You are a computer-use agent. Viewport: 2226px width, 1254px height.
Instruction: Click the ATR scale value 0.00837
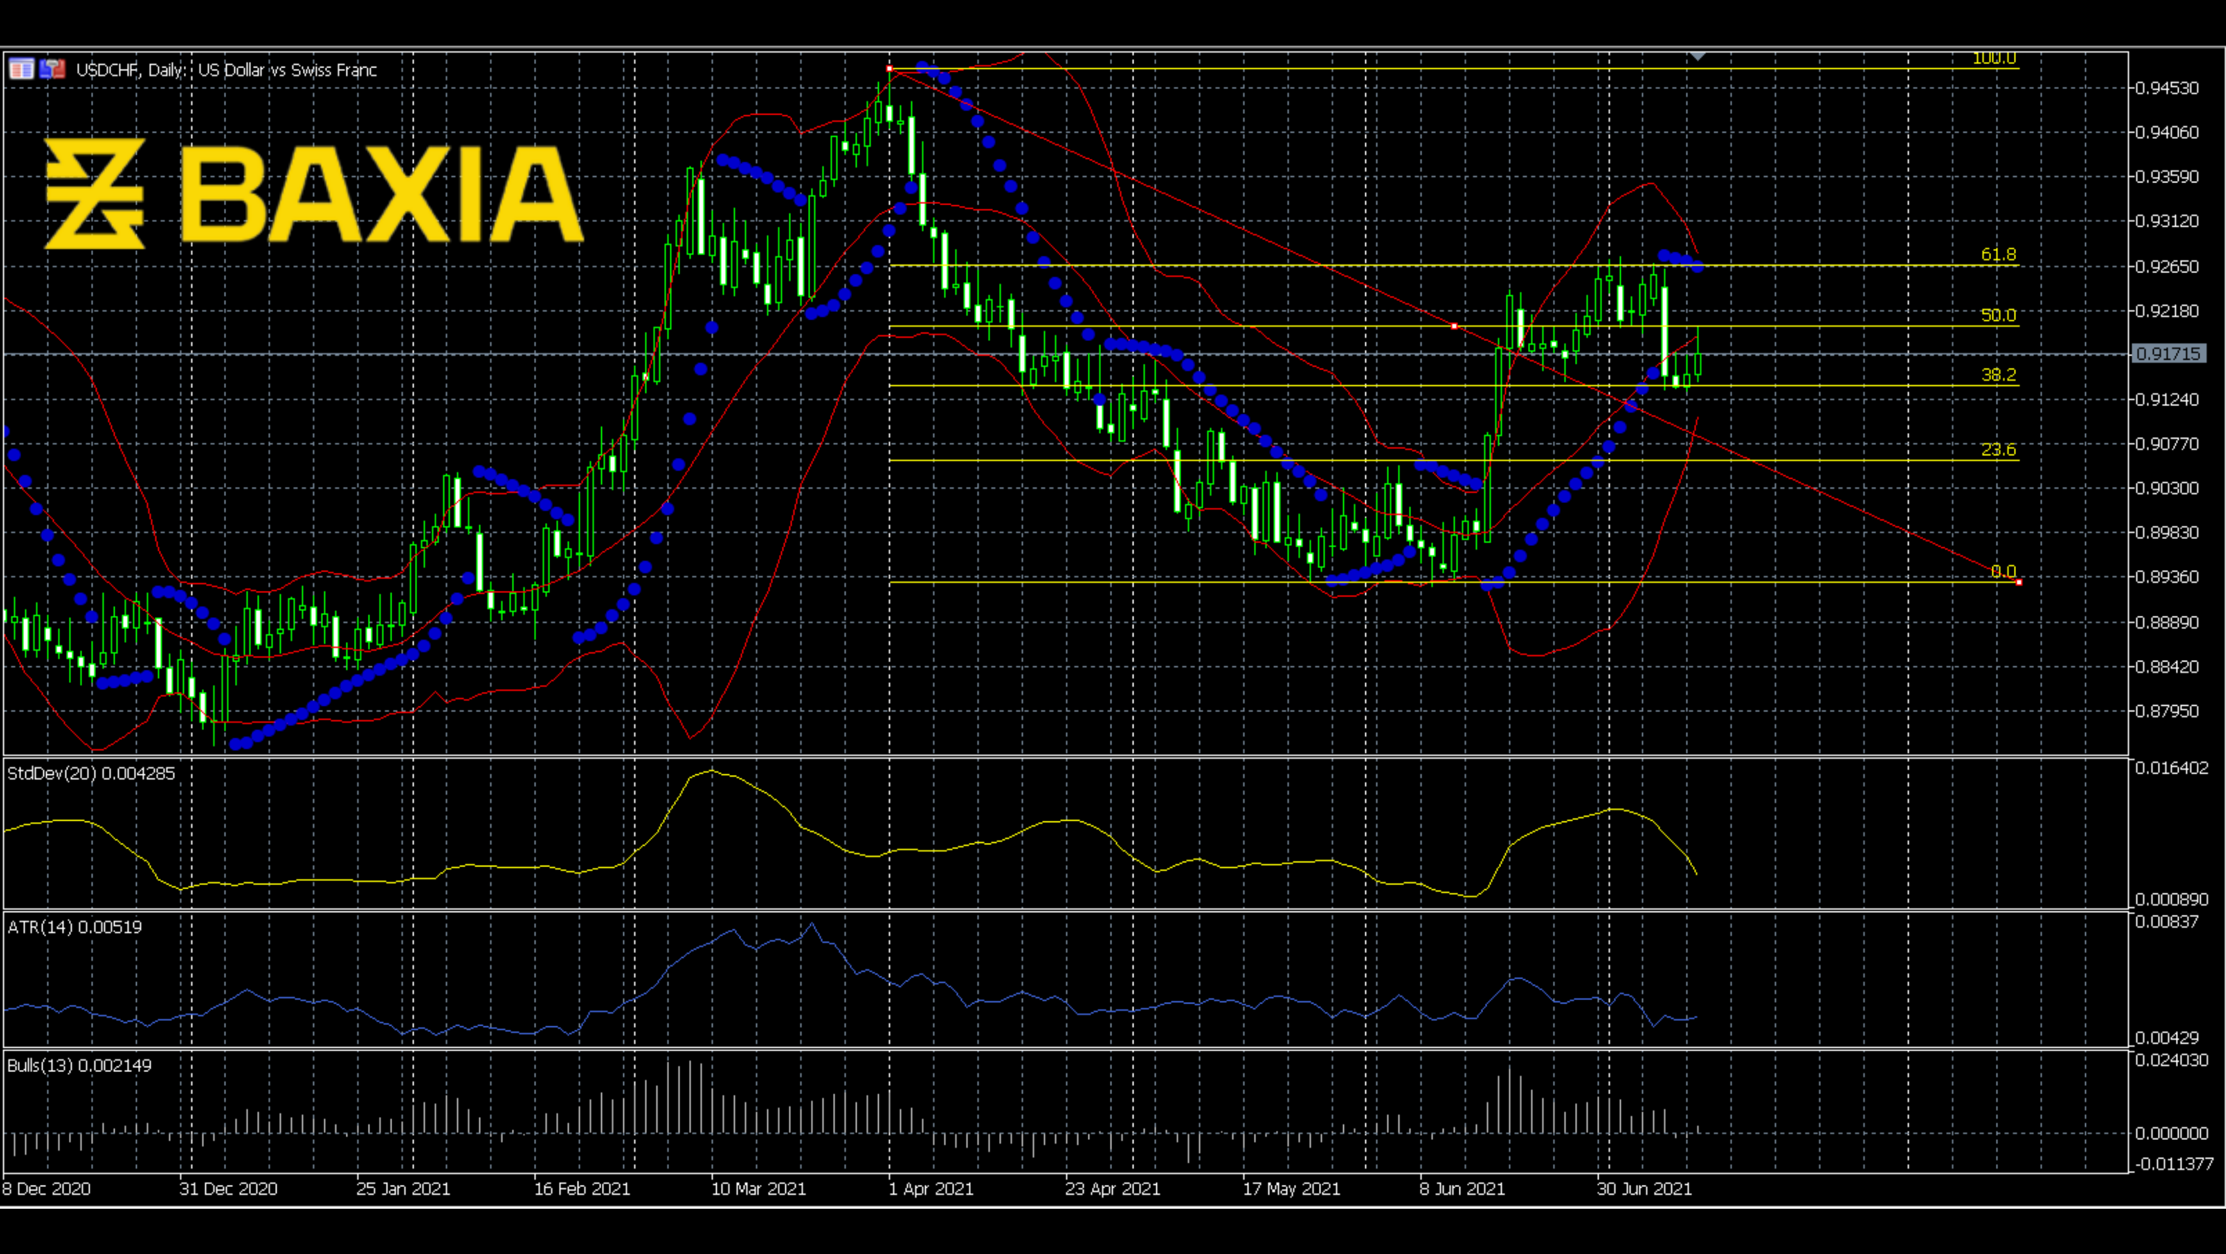[2167, 921]
